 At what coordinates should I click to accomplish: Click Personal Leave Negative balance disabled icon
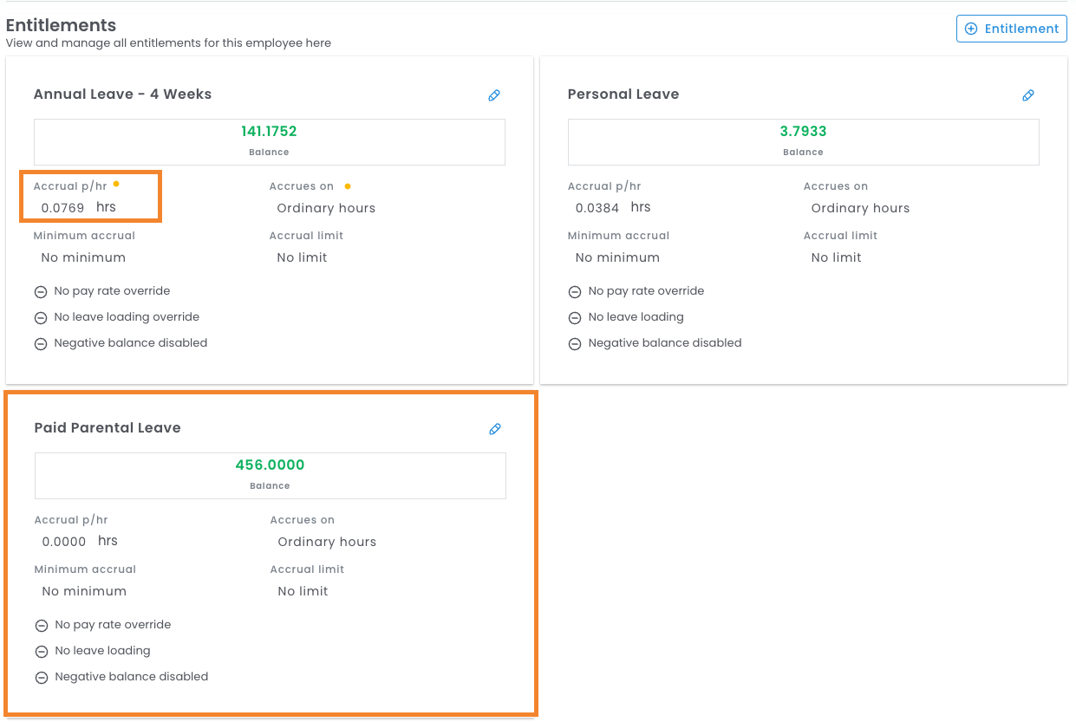coord(575,344)
